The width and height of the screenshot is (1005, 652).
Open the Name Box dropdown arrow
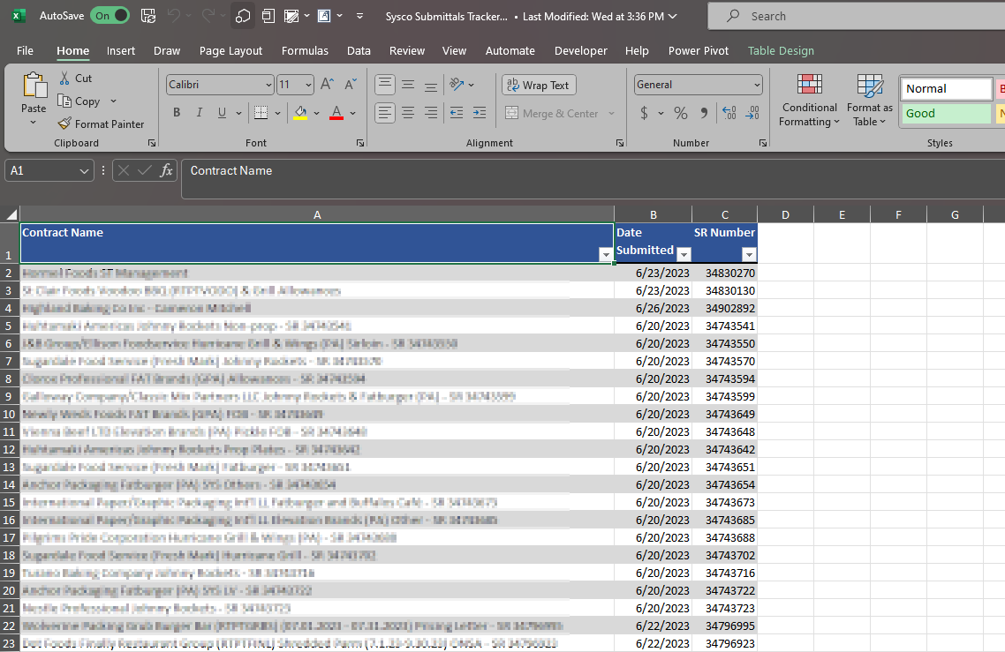84,171
